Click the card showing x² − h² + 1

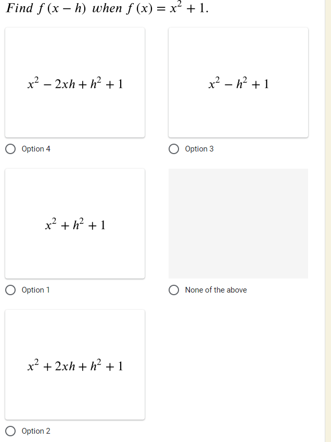(238, 82)
